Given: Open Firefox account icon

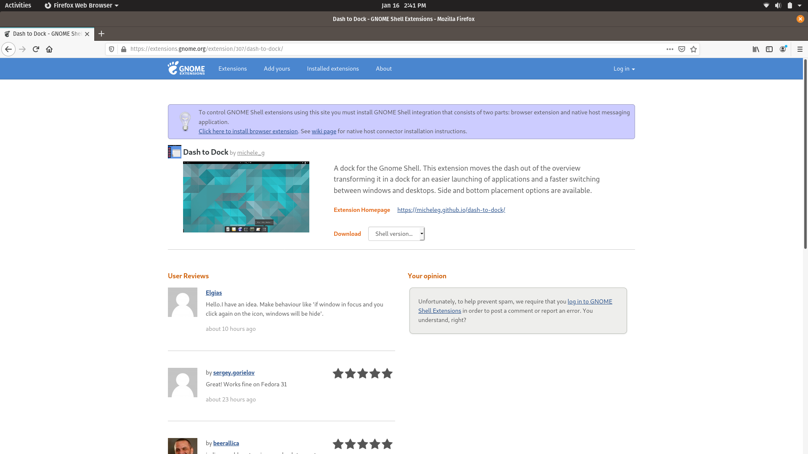Looking at the screenshot, I should tap(783, 49).
